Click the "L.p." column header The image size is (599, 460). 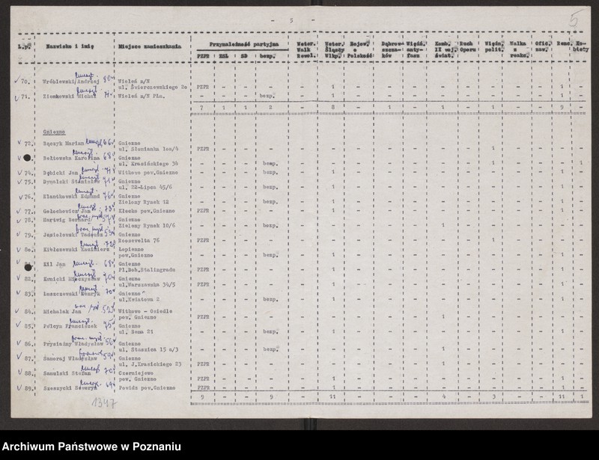[x=23, y=46]
